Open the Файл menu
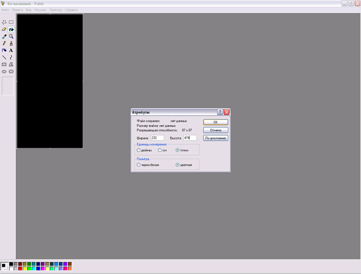 [5, 9]
